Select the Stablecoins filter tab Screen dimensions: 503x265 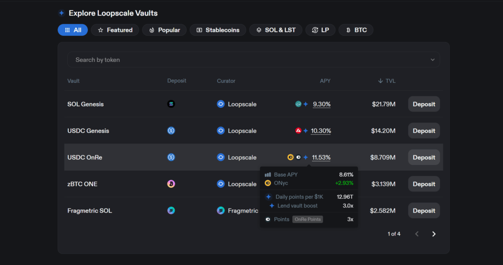click(x=218, y=30)
